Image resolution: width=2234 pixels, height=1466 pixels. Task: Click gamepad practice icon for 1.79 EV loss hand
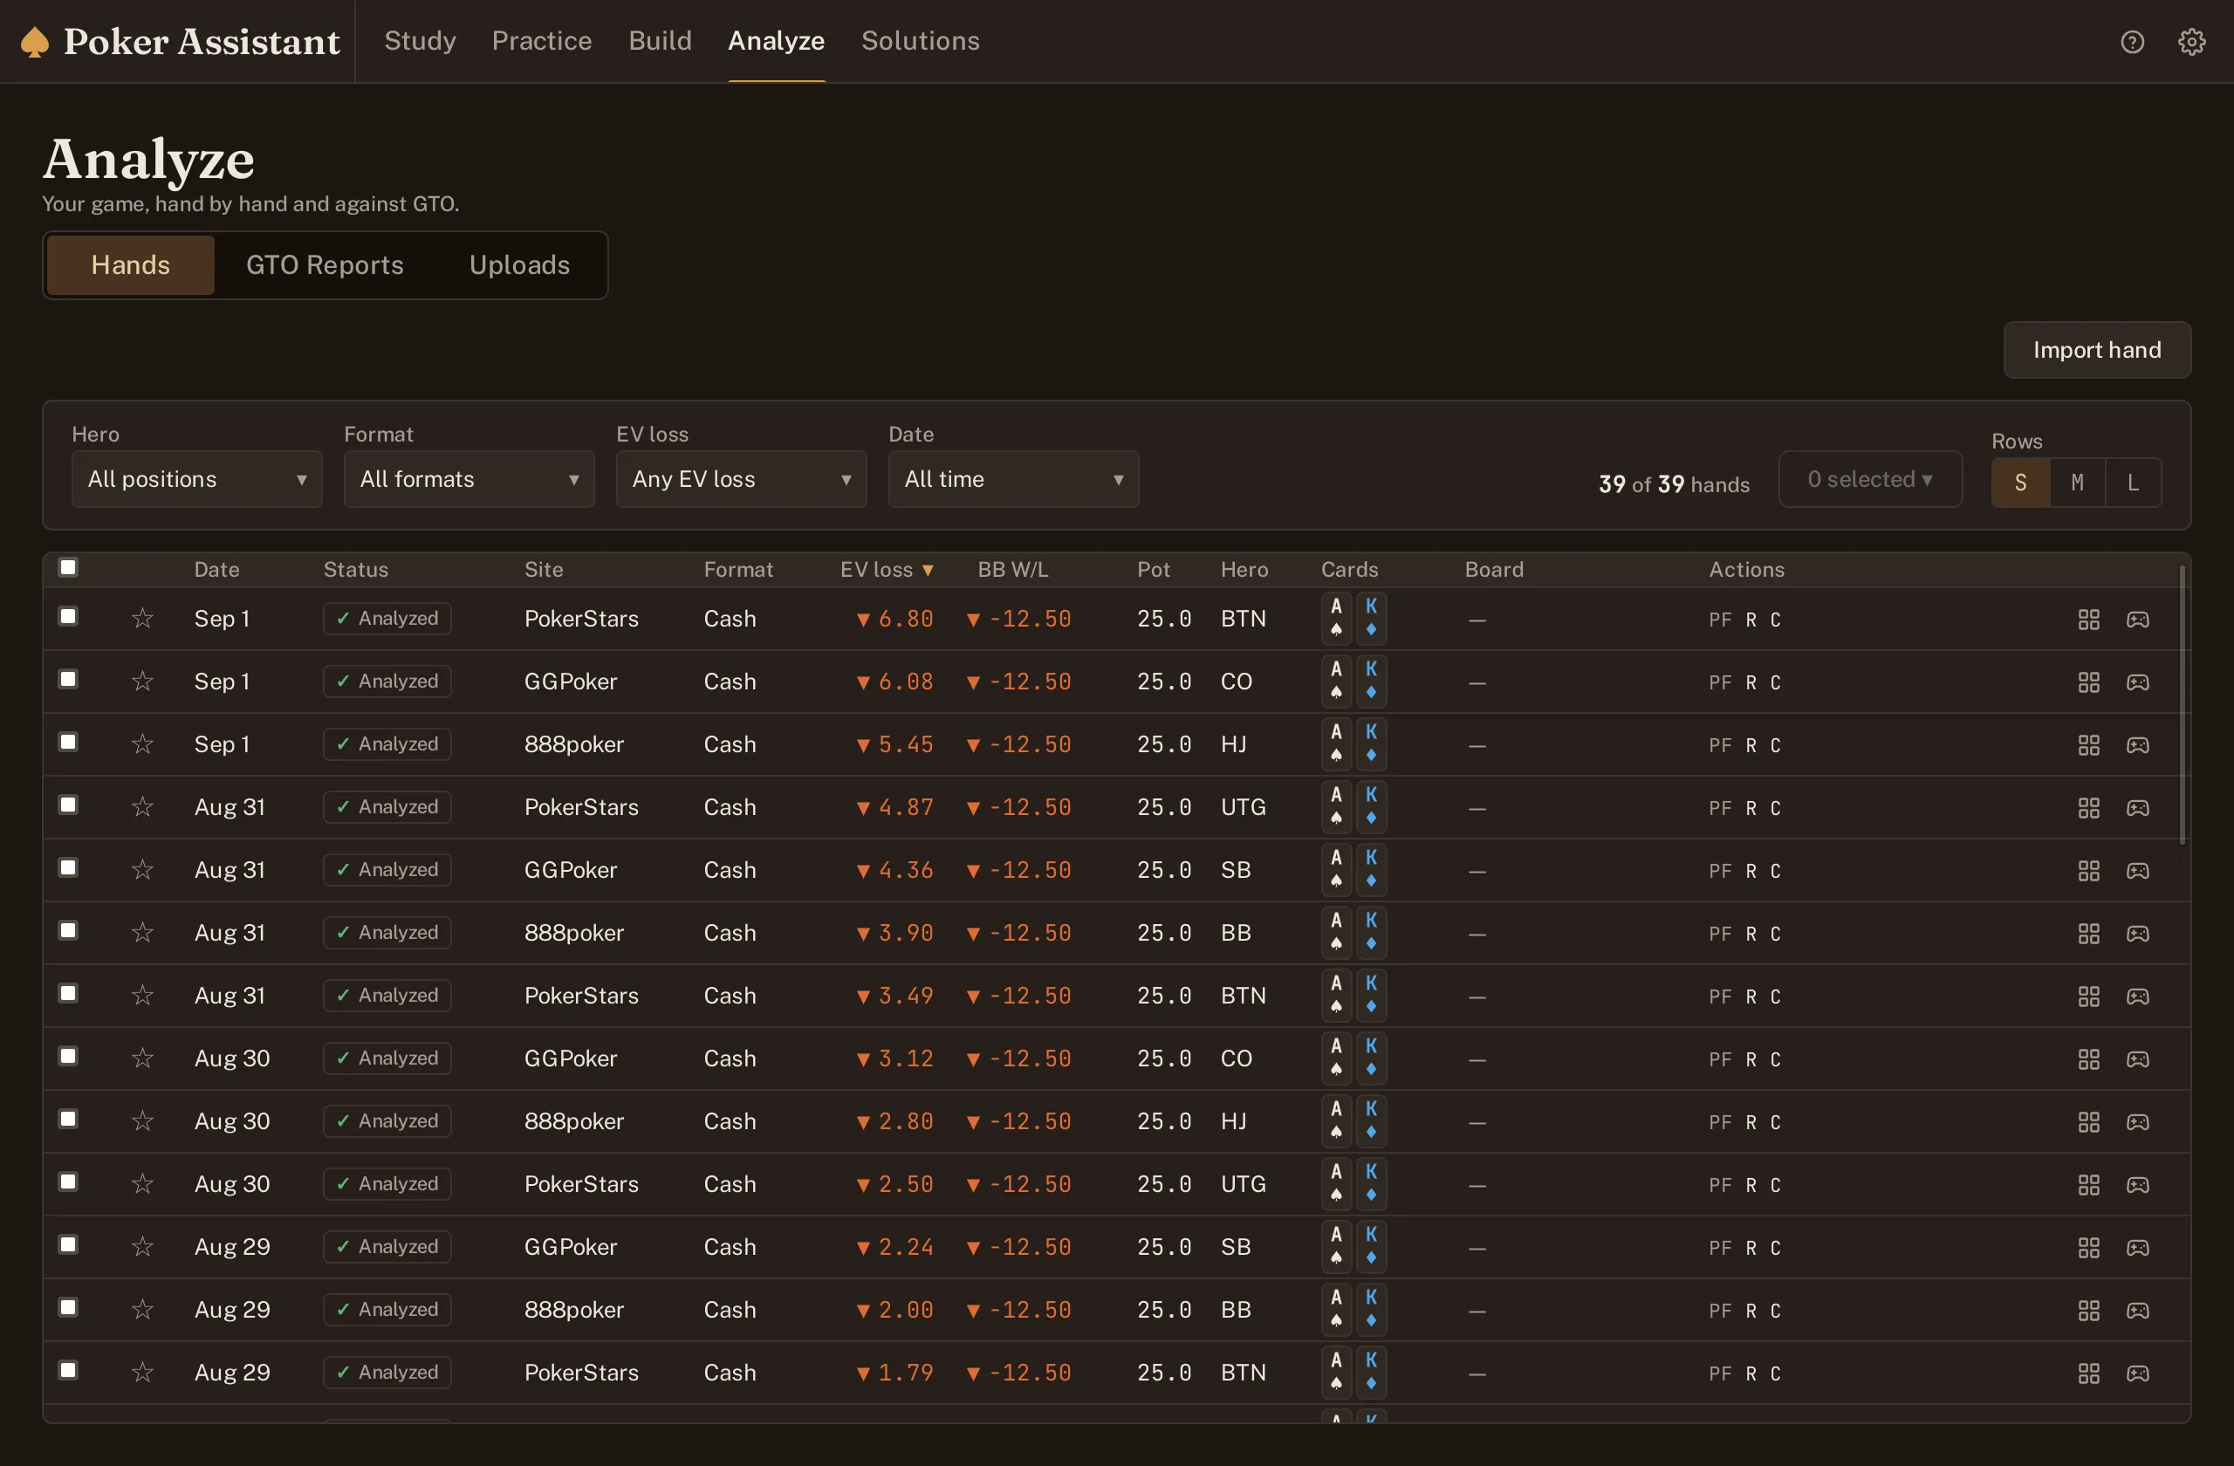click(2137, 1374)
